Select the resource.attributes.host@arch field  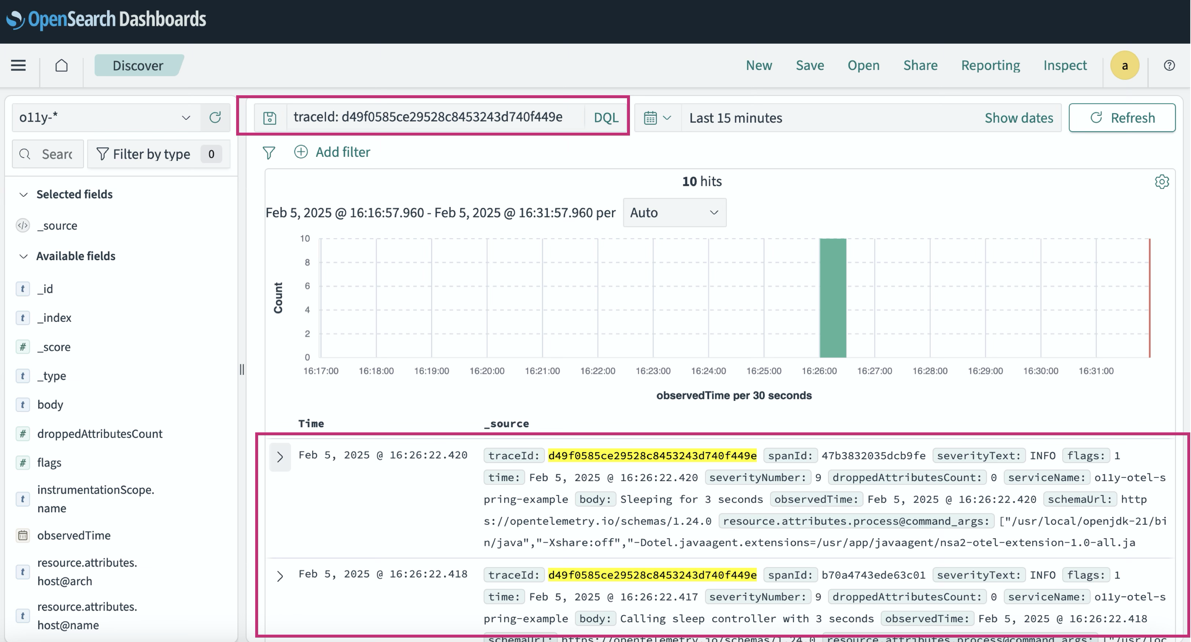(87, 572)
